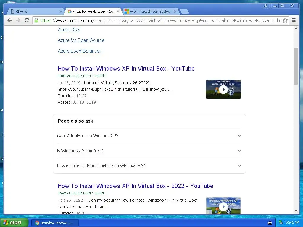
Task: Click the green padlock security icon
Action: point(36,20)
